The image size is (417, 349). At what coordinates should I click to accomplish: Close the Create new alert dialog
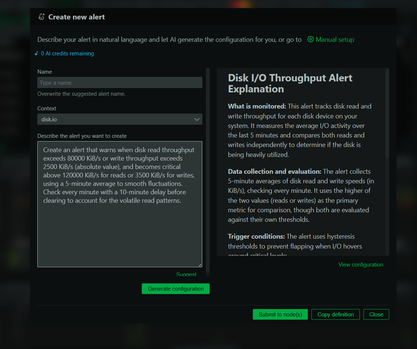tap(376, 314)
